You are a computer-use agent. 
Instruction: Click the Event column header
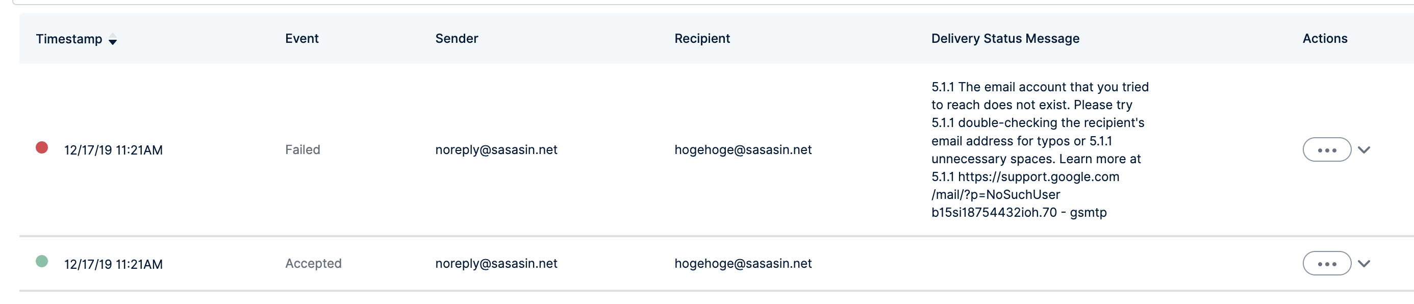(301, 38)
